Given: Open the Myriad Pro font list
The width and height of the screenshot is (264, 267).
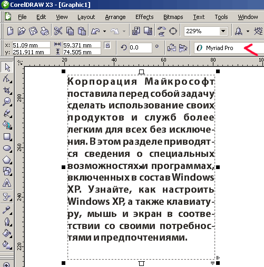Looking at the screenshot, I should [228, 48].
